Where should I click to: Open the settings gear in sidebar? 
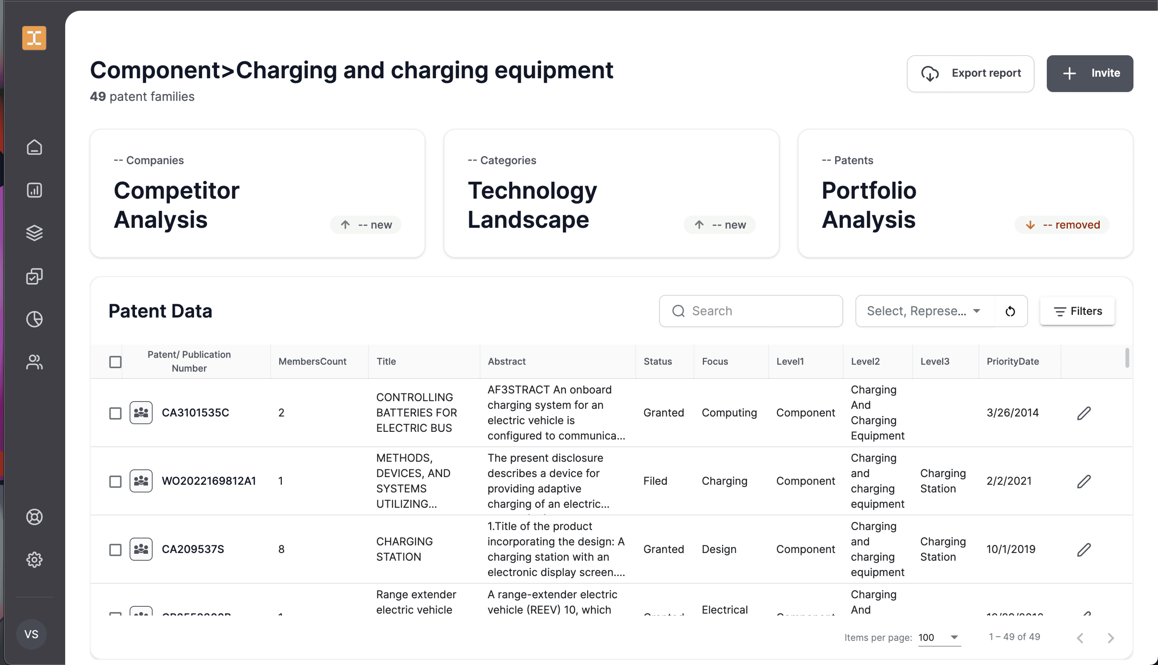34,559
